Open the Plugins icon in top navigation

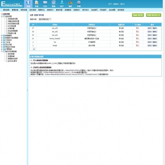[70, 4]
